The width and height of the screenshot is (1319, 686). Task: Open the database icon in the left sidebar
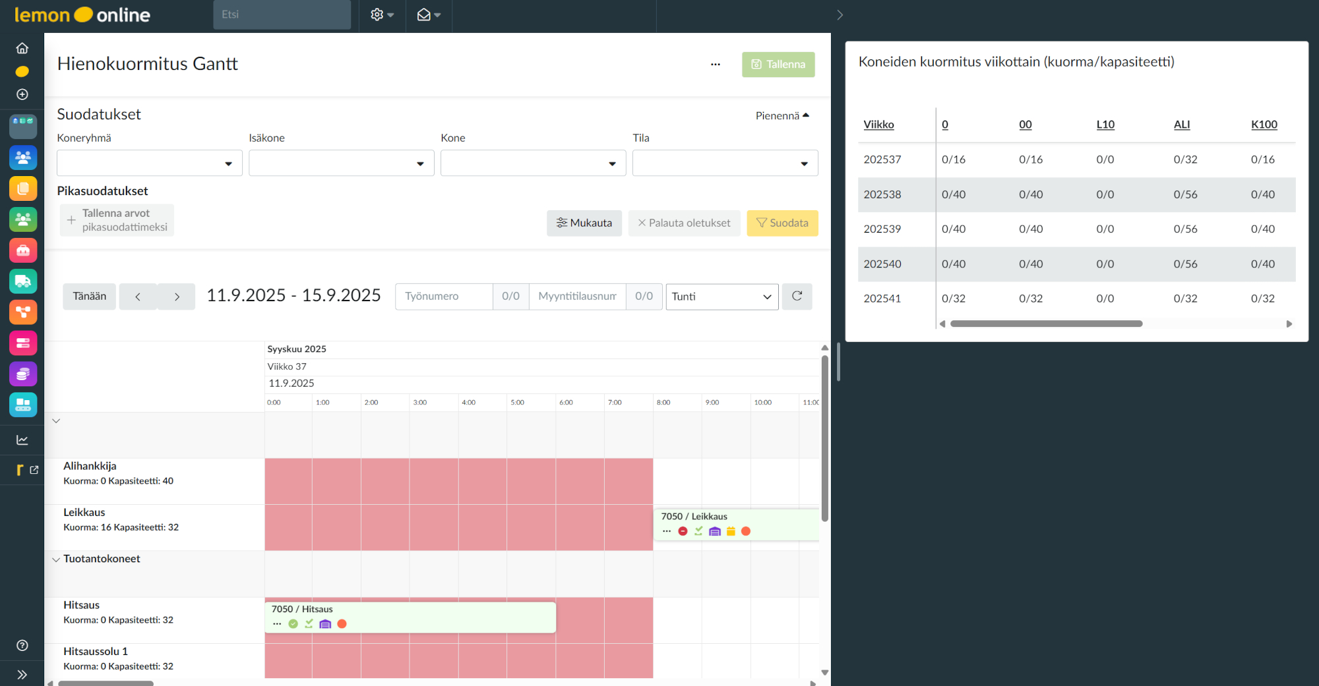[22, 374]
